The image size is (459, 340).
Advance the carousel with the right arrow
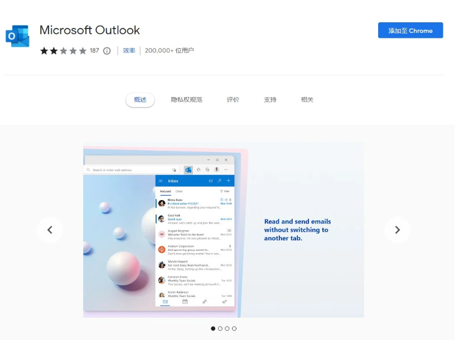click(x=397, y=230)
